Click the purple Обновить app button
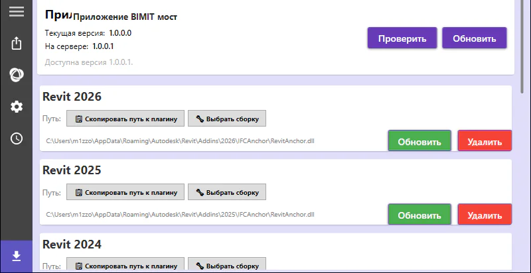The width and height of the screenshot is (531, 273). coord(475,38)
